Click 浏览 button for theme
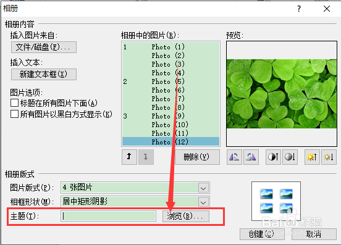 (186, 216)
